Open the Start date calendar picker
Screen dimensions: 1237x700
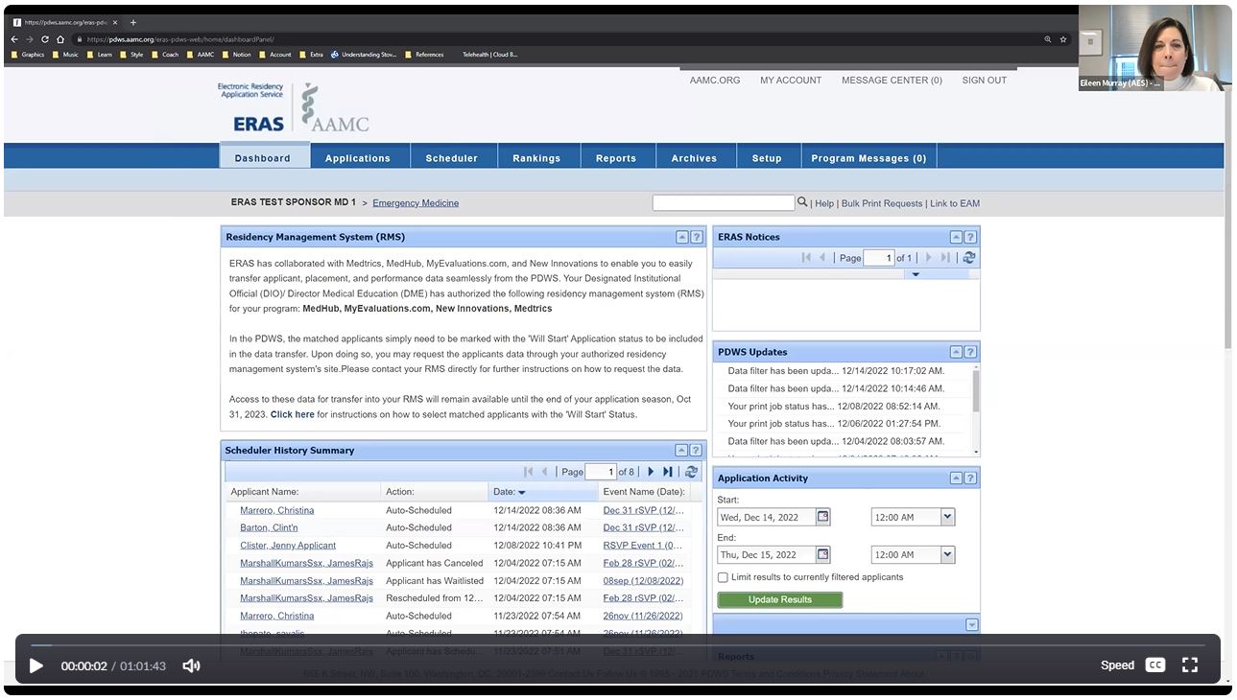coord(822,517)
